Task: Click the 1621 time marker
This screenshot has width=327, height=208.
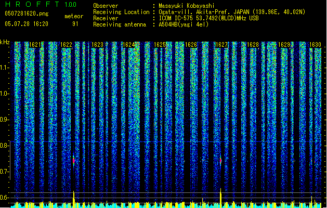Action: pyautogui.click(x=35, y=45)
